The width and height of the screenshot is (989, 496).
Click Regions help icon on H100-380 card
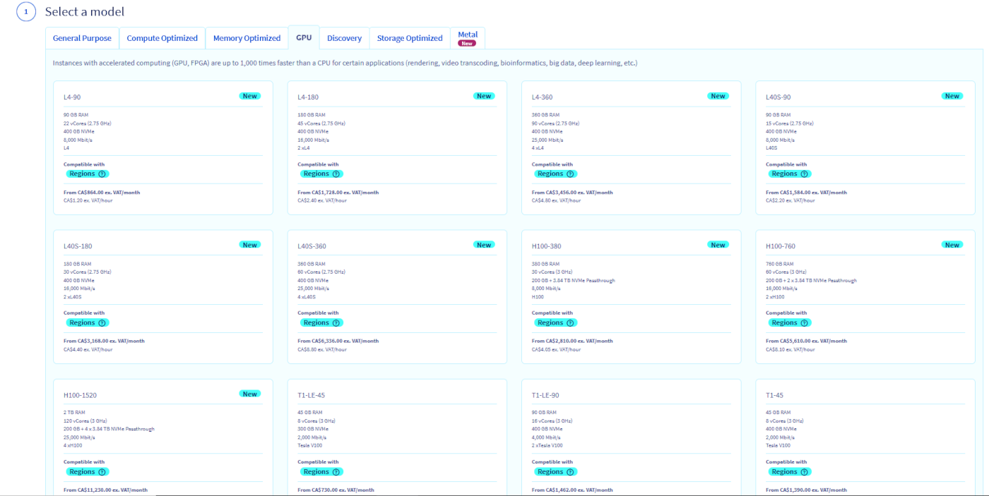tap(570, 322)
